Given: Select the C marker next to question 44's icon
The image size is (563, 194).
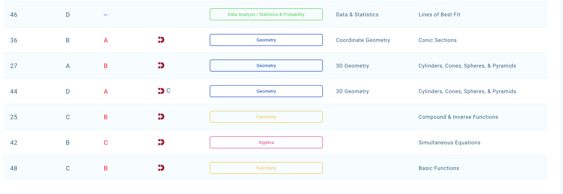Looking at the screenshot, I should tap(168, 91).
